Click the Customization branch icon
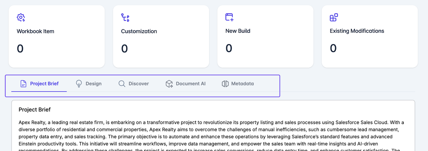 [125, 18]
